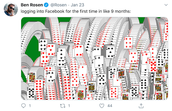Expand the tweet options chevron

(x=166, y=5)
